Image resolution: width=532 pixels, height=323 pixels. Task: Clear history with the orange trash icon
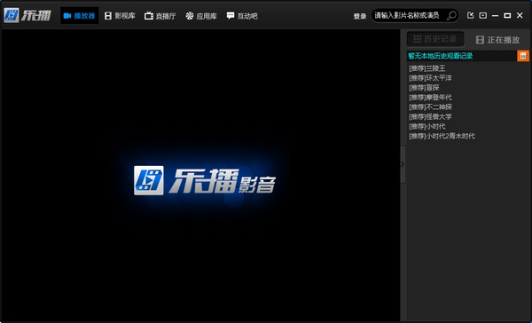(523, 56)
